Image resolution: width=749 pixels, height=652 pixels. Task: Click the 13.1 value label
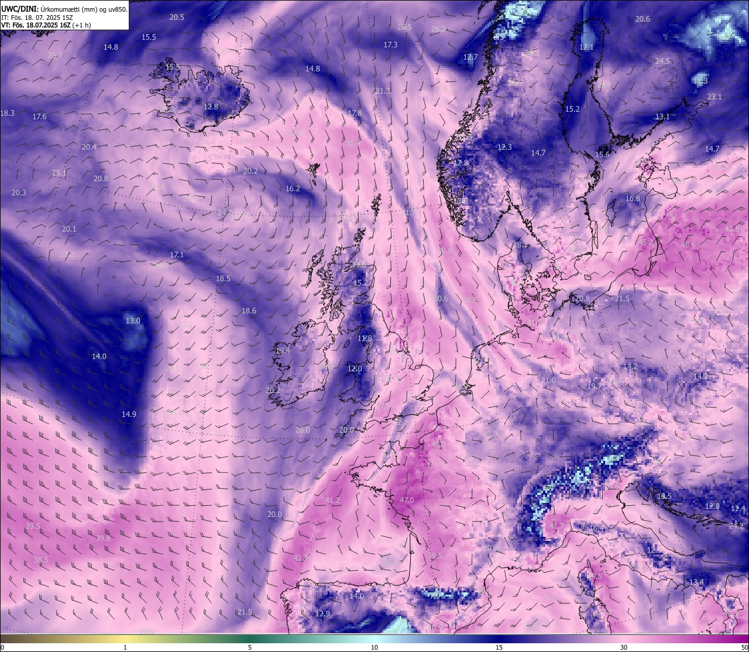662,116
